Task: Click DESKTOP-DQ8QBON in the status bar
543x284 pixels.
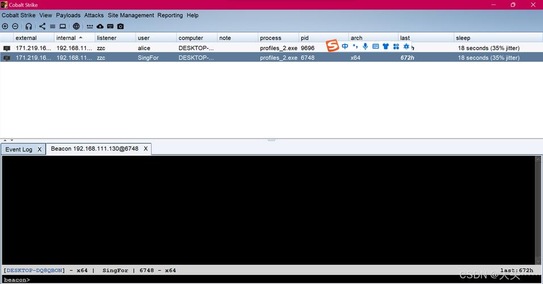Action: (34, 270)
